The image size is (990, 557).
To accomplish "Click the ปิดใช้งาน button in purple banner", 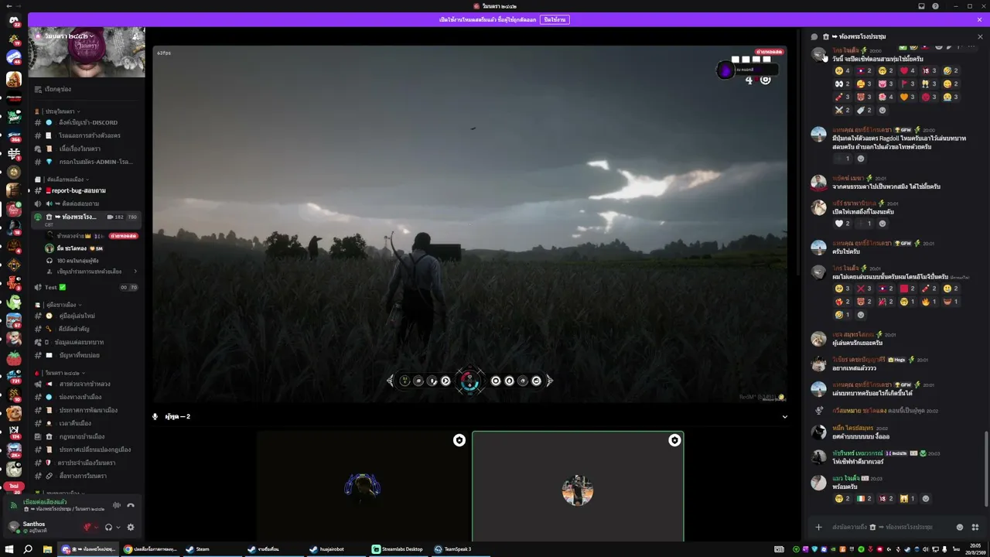I will [555, 19].
